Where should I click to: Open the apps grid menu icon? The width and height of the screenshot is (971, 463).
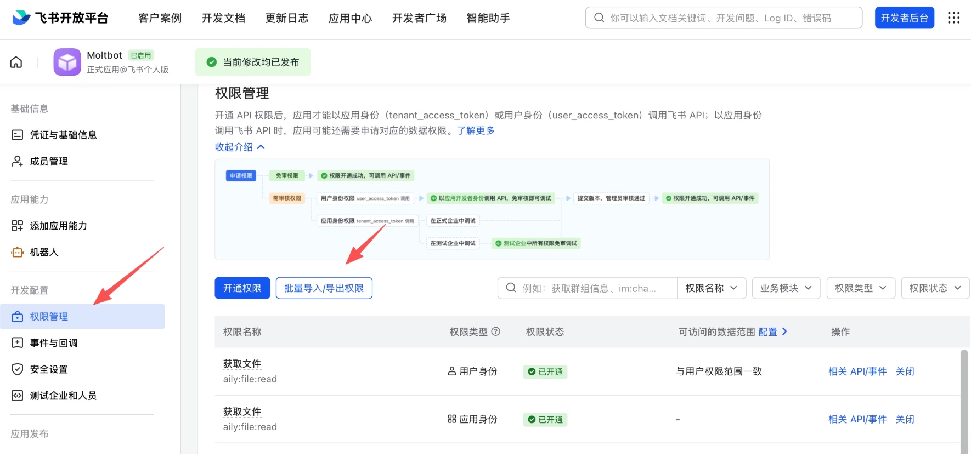[953, 18]
